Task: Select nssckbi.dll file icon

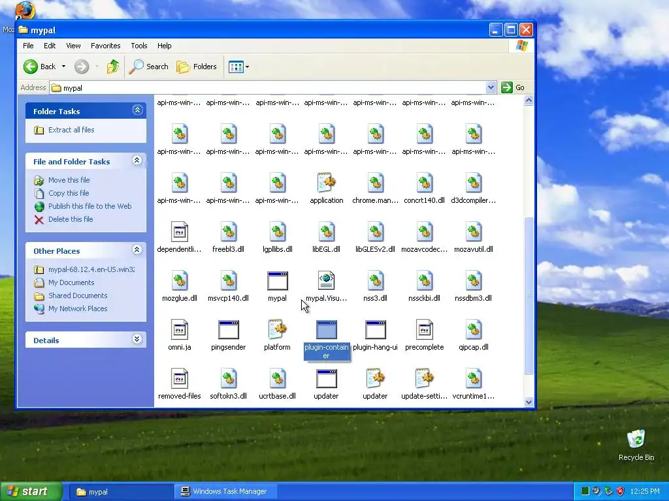Action: pos(425,281)
